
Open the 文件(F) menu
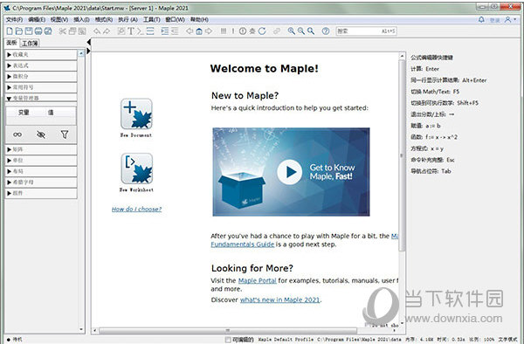pyautogui.click(x=14, y=20)
